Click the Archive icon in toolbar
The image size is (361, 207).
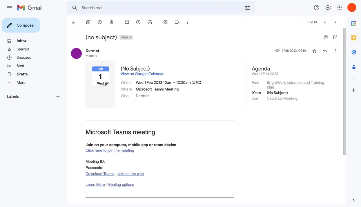(88, 22)
